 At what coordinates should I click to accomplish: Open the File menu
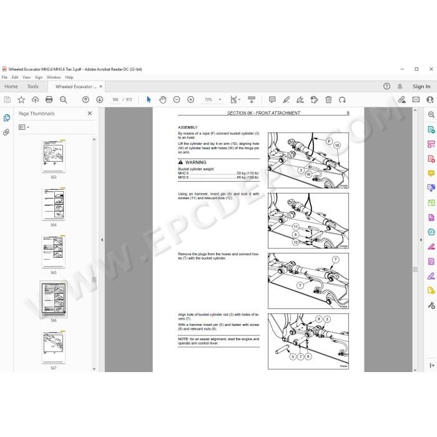tap(4, 77)
